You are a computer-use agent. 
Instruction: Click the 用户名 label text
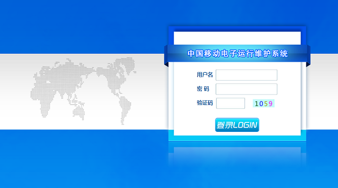(x=205, y=75)
